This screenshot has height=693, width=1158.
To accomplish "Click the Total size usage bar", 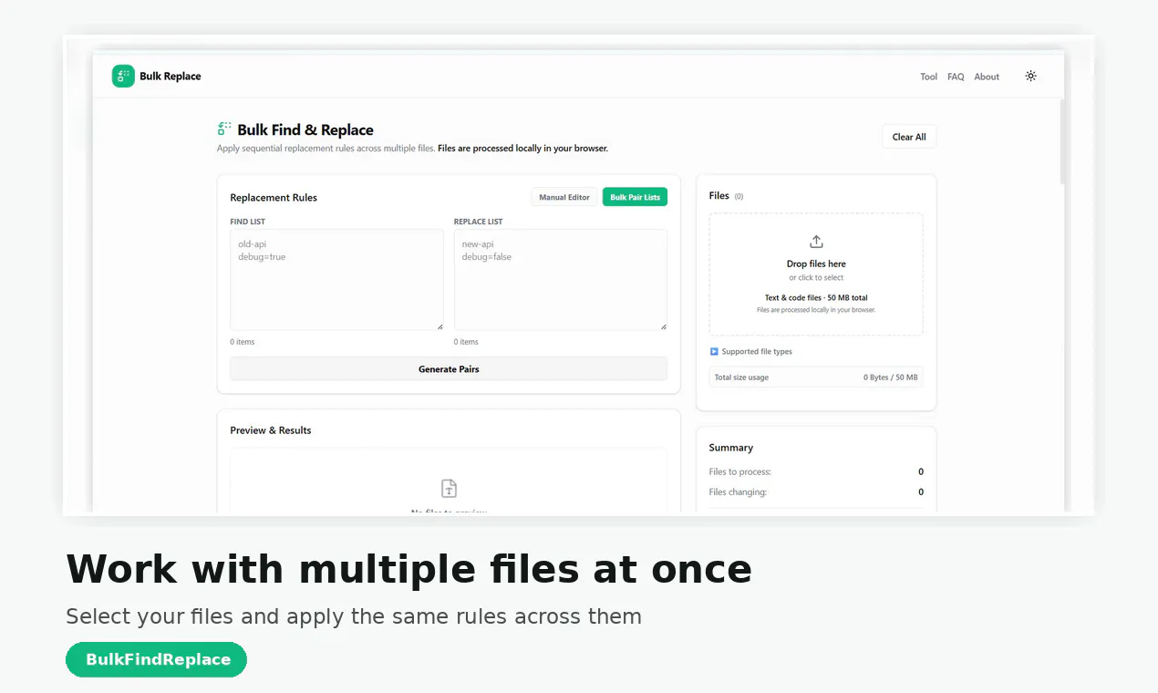I will click(816, 378).
